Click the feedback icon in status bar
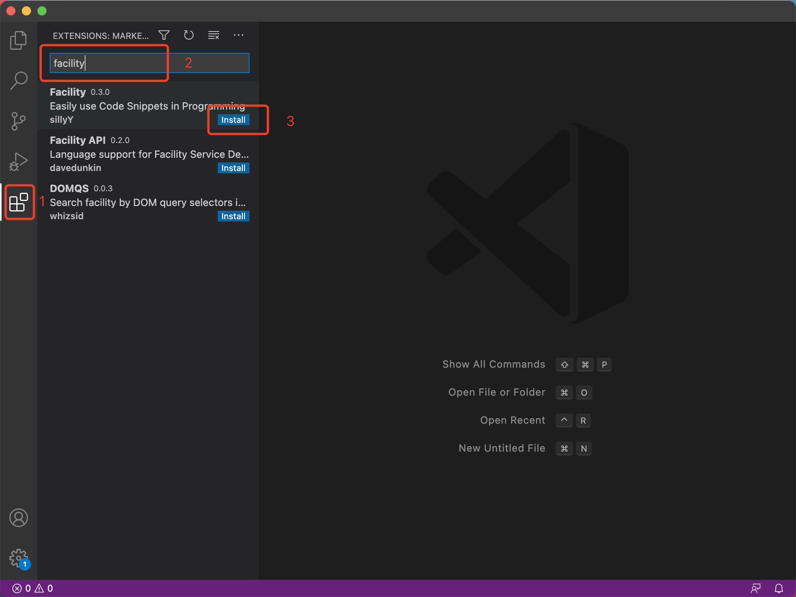Viewport: 796px width, 597px height. pos(756,588)
